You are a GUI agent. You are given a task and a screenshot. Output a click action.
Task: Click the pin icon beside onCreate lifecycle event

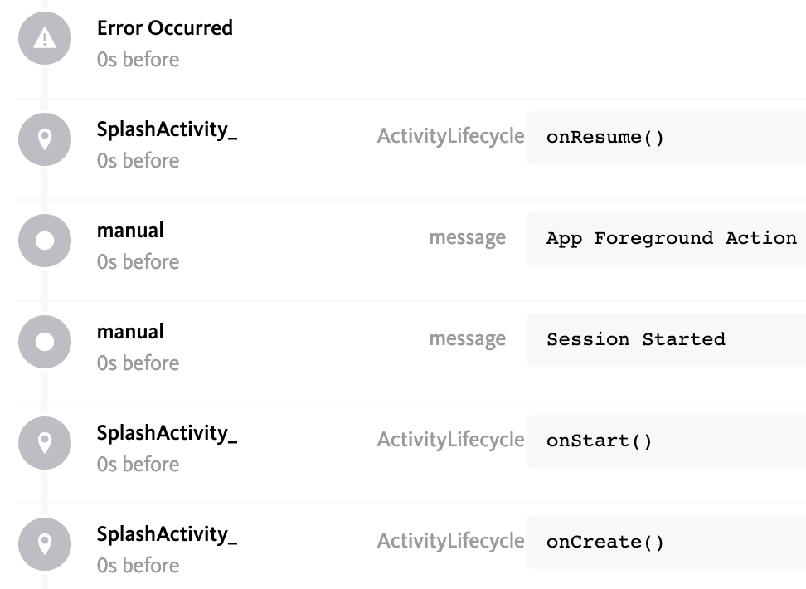click(44, 544)
